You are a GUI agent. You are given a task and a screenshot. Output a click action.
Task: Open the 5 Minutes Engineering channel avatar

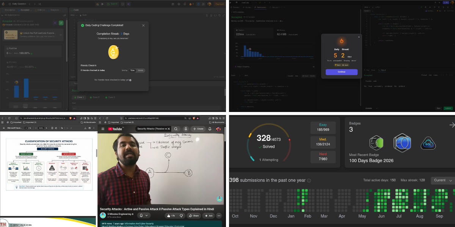[x=103, y=215]
